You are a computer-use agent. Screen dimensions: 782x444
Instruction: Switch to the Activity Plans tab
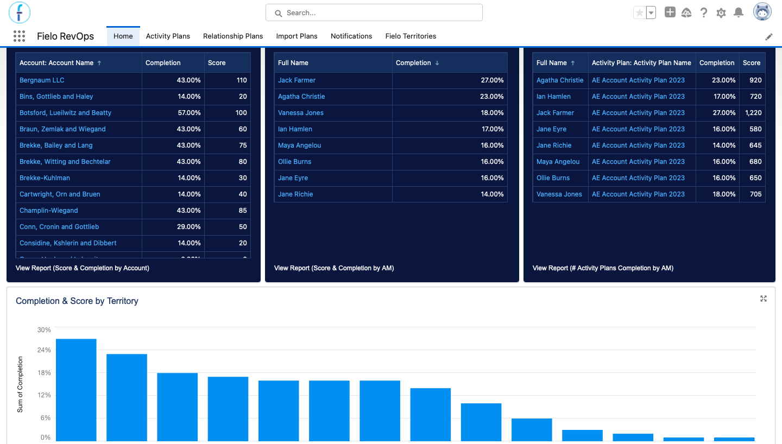[x=168, y=36]
